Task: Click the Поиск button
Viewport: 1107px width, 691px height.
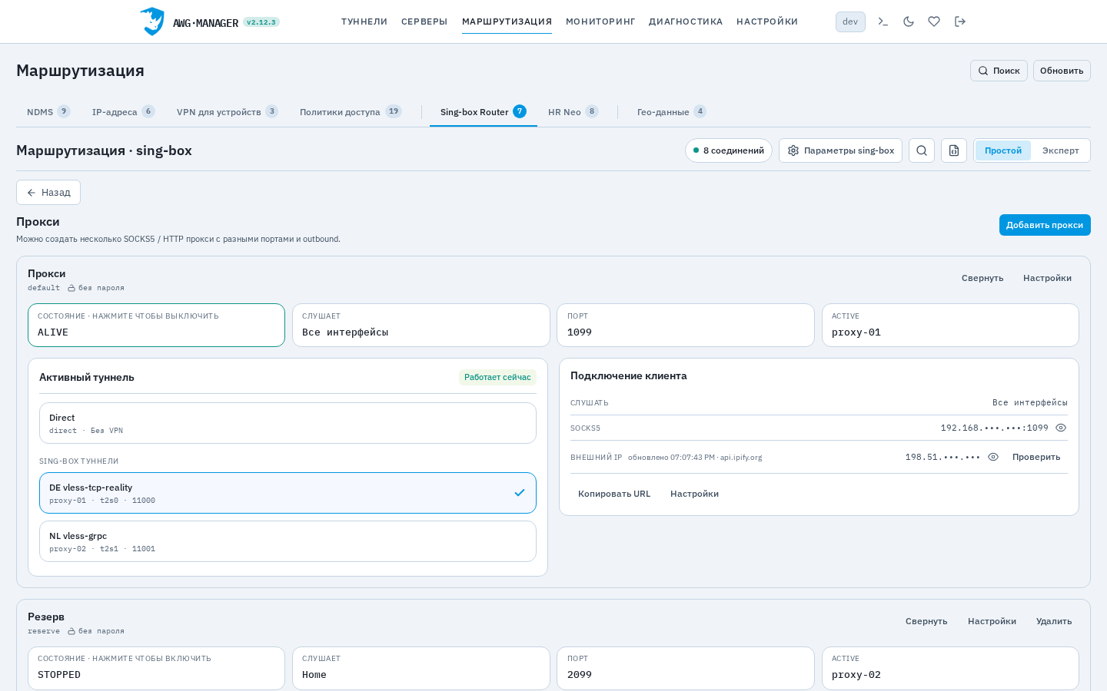Action: click(x=999, y=71)
